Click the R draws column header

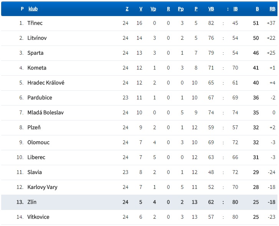pos(168,9)
